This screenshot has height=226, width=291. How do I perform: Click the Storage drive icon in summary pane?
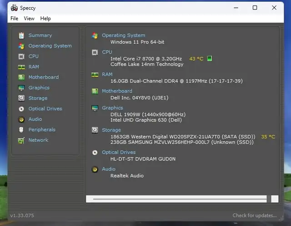click(x=95, y=130)
